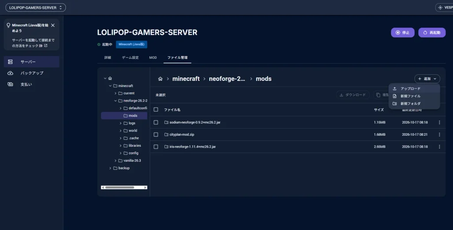Switch to the 詳細 tab
Screen dimensions: 453x230
click(x=107, y=58)
